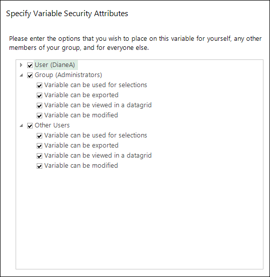
Task: Collapse the Other Users node
Action: coord(21,125)
